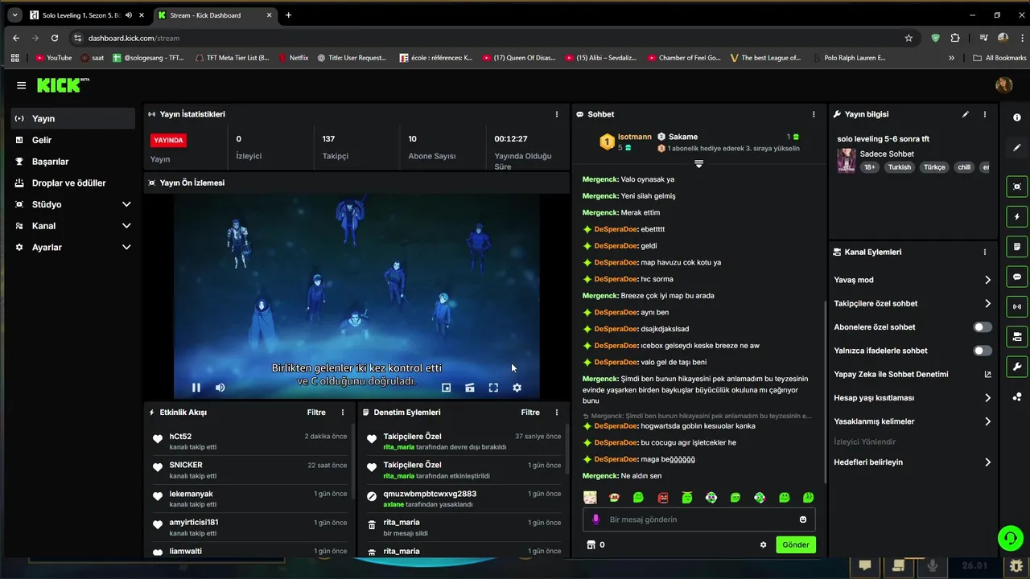
Task: Open emoji picker in message box
Action: click(803, 519)
